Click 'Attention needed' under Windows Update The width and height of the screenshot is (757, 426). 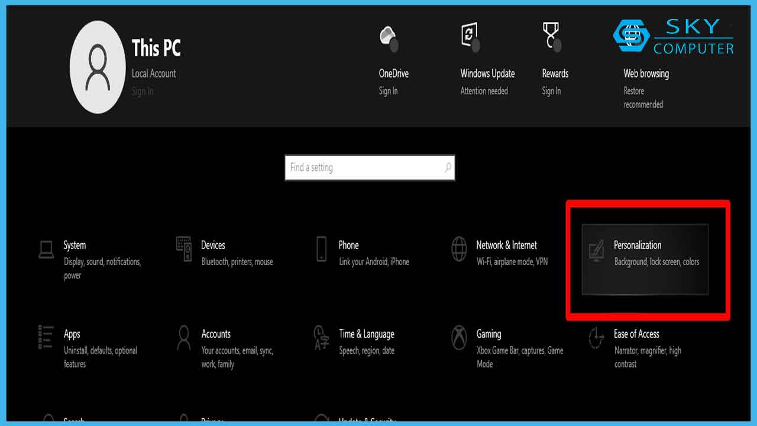[484, 91]
